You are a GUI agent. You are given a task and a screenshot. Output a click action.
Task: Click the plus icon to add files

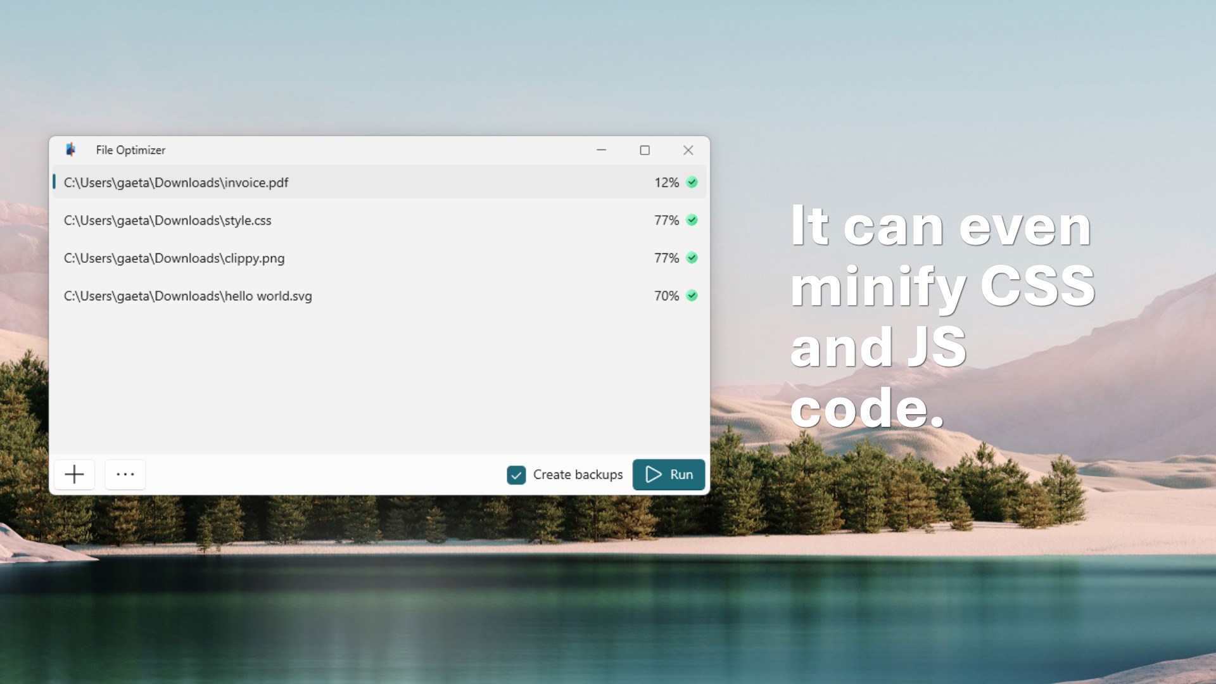click(74, 474)
